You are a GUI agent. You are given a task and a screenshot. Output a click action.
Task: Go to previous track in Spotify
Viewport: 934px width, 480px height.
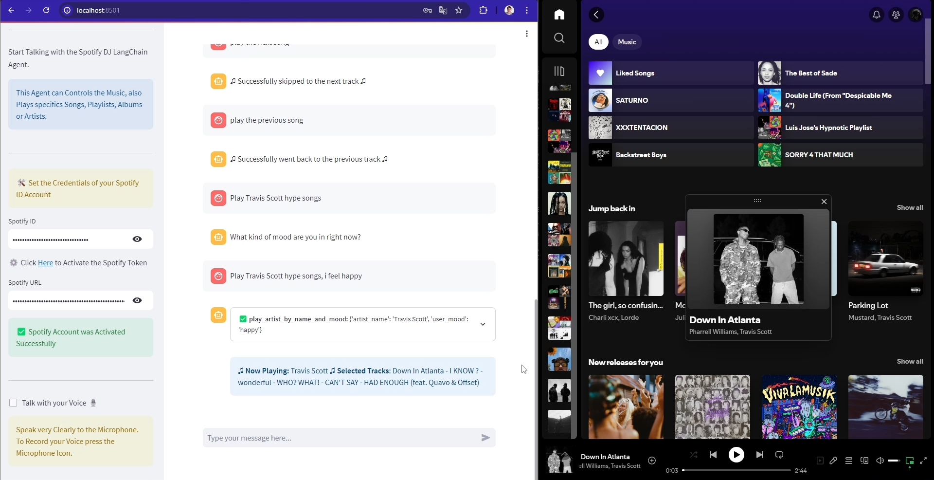click(x=713, y=455)
